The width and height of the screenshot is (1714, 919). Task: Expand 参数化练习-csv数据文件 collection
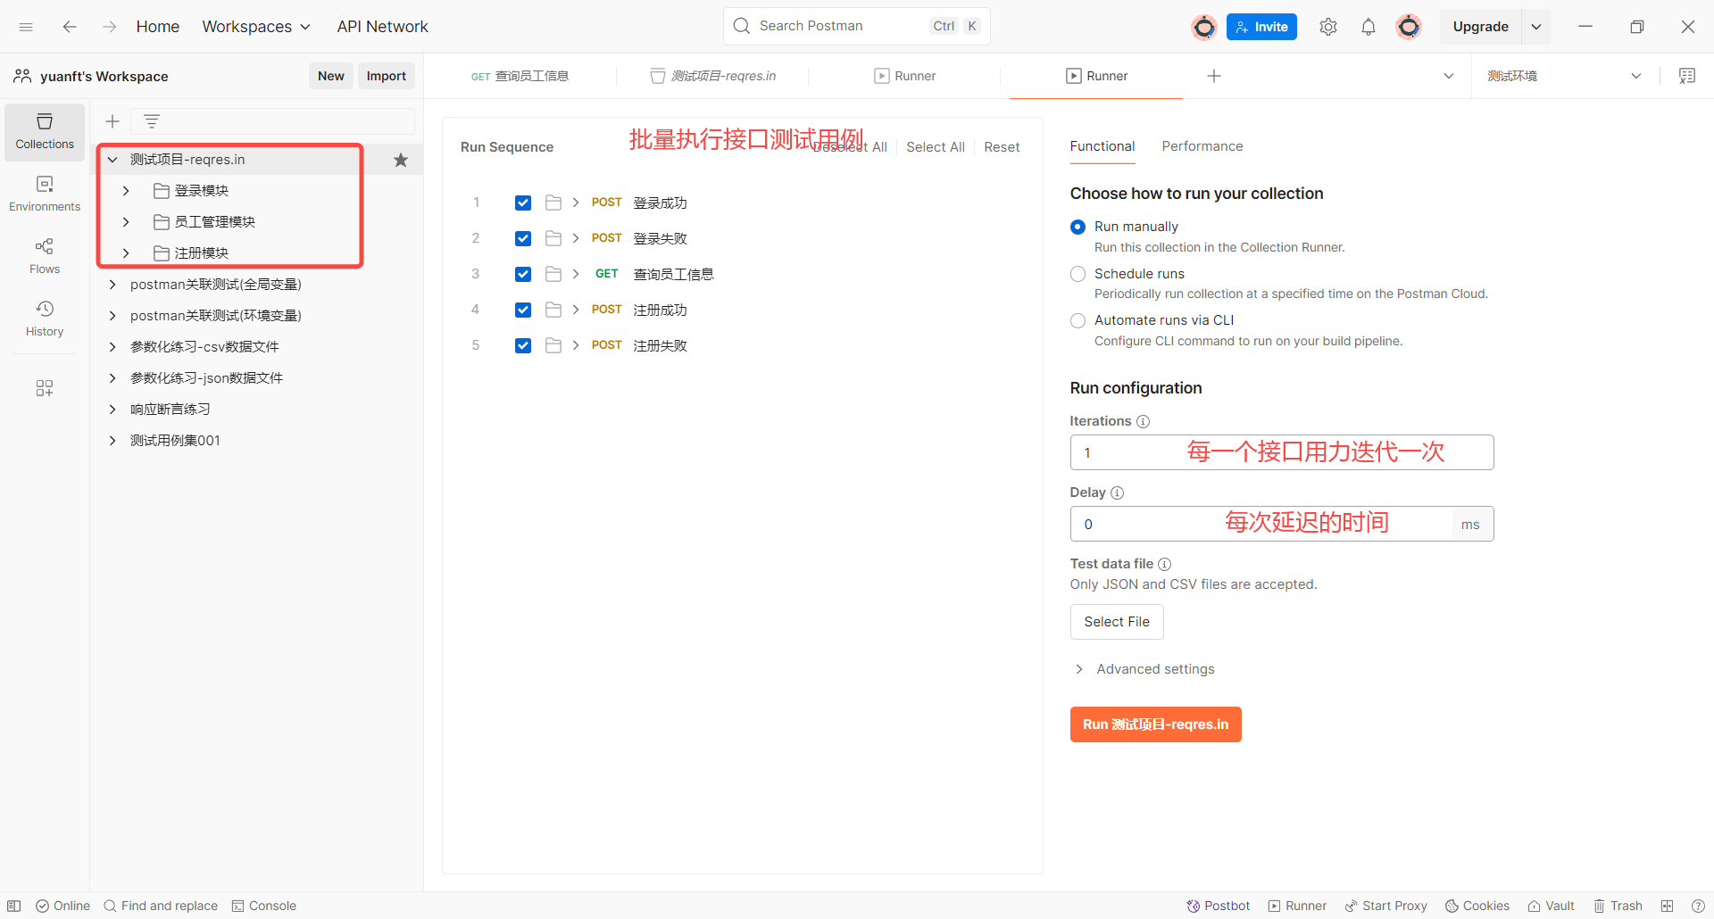[x=112, y=347]
